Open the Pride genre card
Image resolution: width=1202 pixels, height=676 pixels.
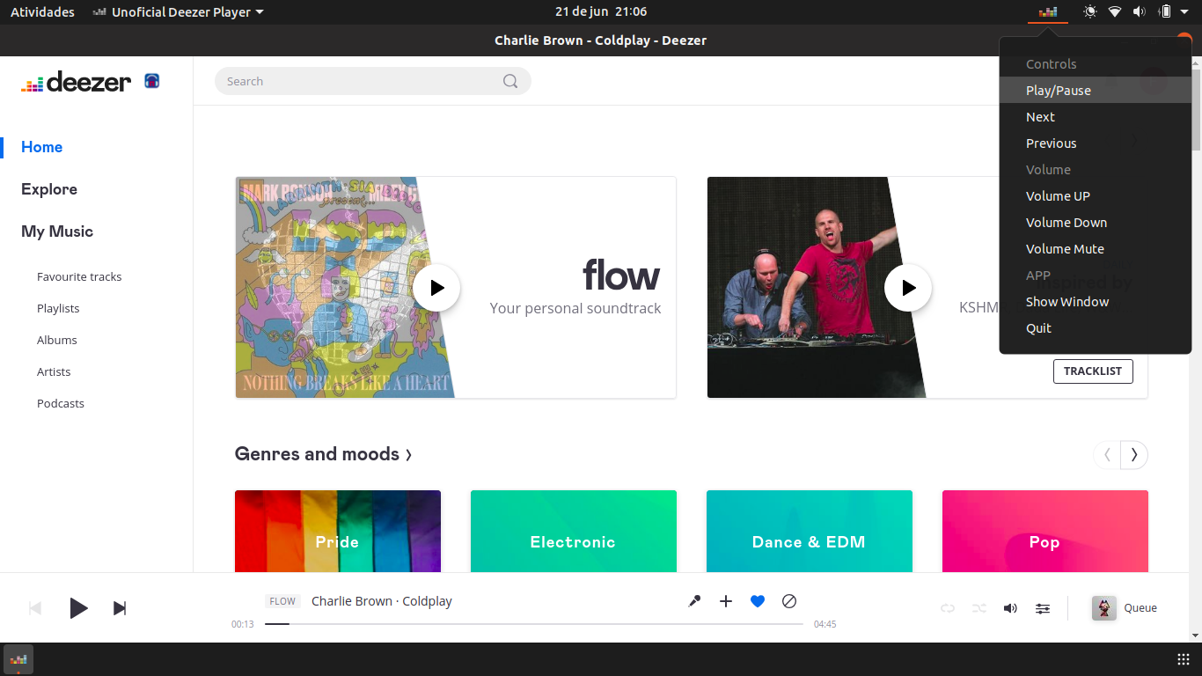(338, 532)
